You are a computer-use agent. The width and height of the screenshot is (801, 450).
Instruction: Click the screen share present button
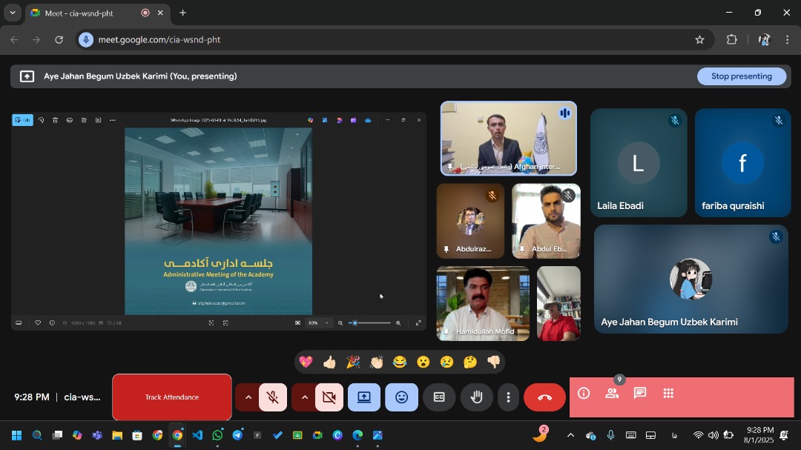coord(364,397)
